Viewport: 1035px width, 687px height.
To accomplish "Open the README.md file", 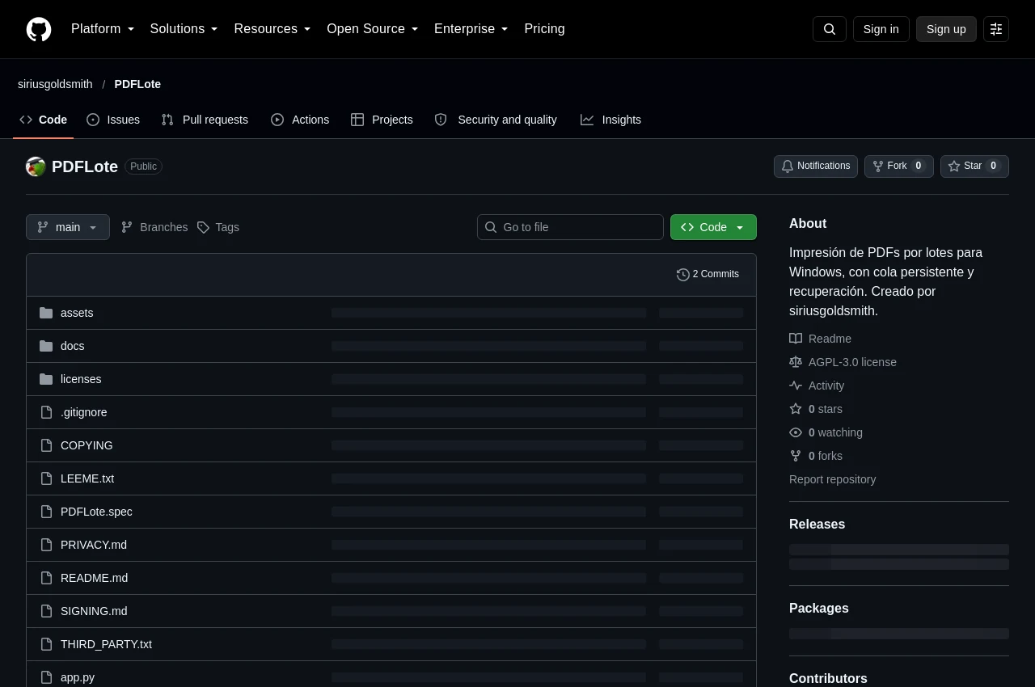I will 94,578.
